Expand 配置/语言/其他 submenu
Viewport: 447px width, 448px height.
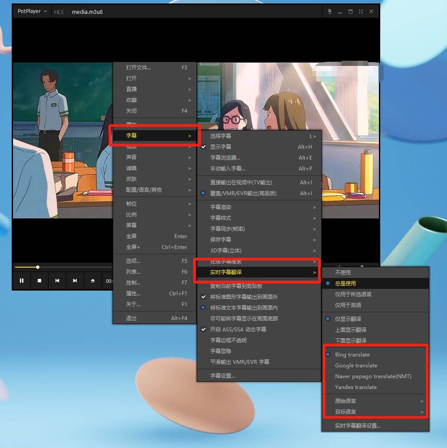(x=155, y=190)
